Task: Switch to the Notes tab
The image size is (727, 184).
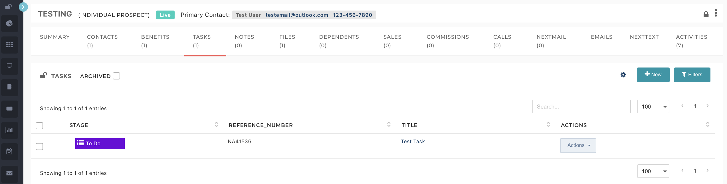Action: (244, 41)
